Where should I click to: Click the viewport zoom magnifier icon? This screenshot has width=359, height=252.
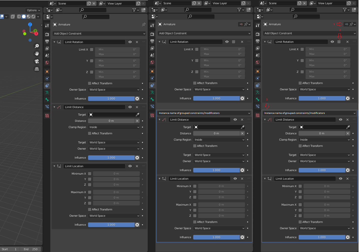click(37, 46)
